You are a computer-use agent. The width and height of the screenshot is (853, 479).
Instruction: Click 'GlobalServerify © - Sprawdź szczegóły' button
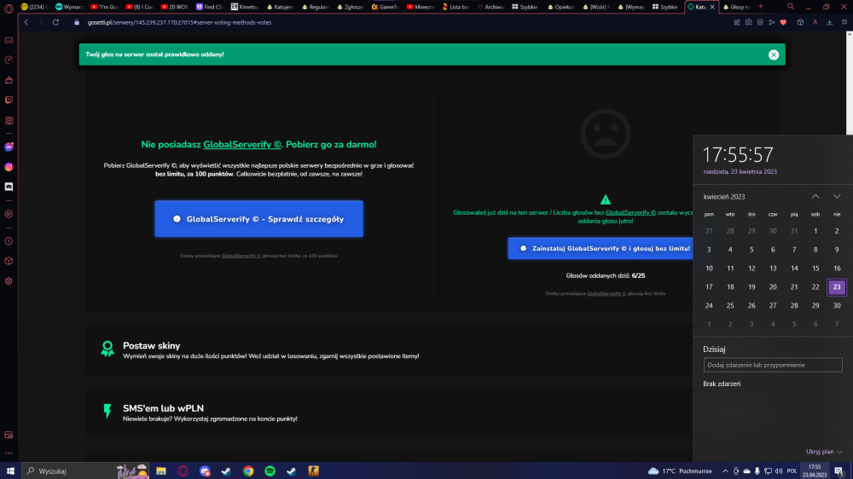[x=259, y=218]
